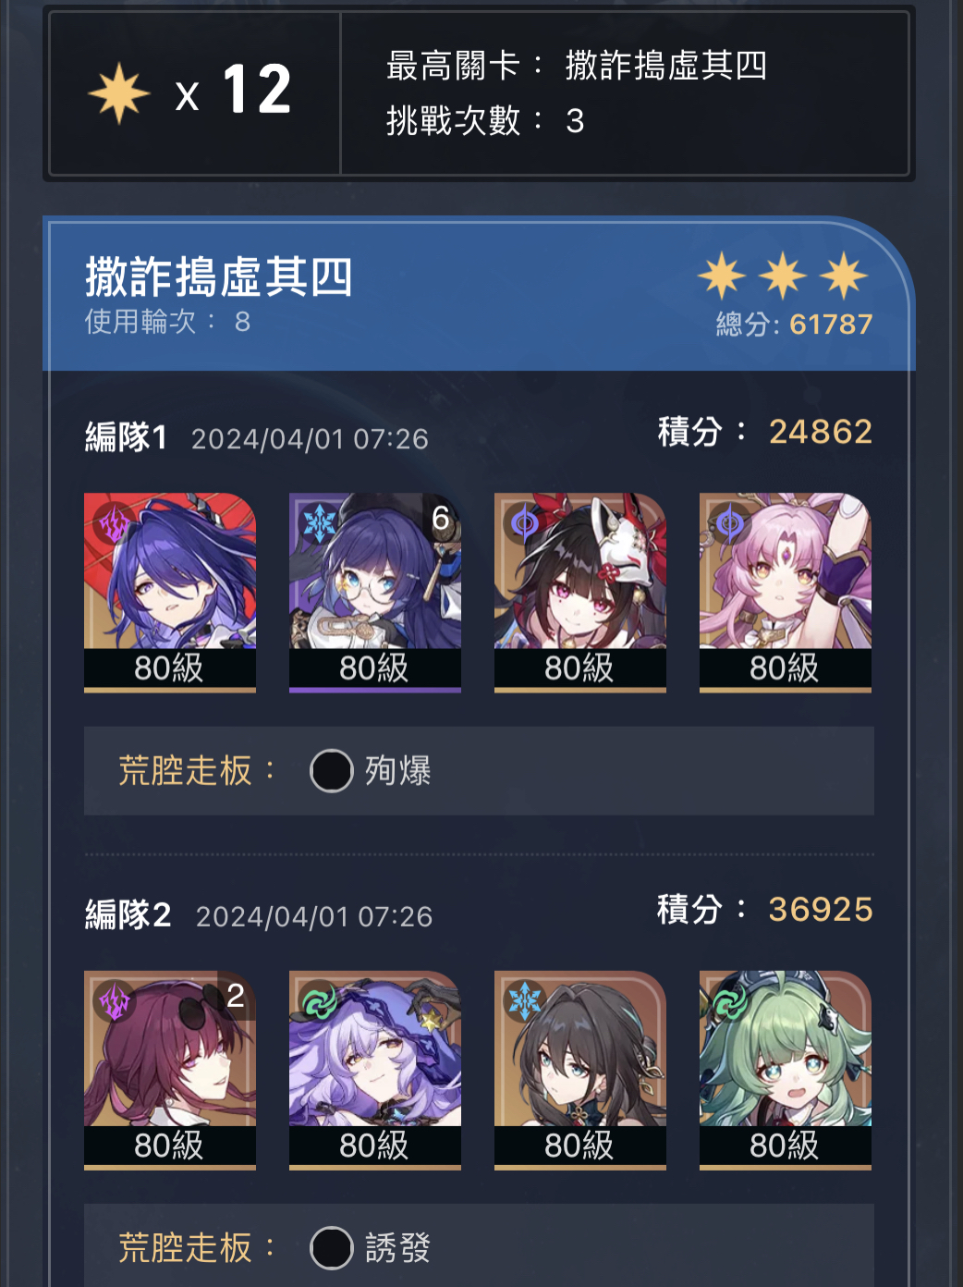
Task: Click the Ice element icon on Ruan Mei
Action: pyautogui.click(x=525, y=1001)
